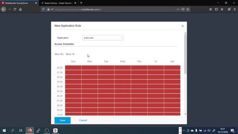Viewport: 238px width, 134px height.
Task: Open Windows taskbar search
Action: tap(13, 131)
